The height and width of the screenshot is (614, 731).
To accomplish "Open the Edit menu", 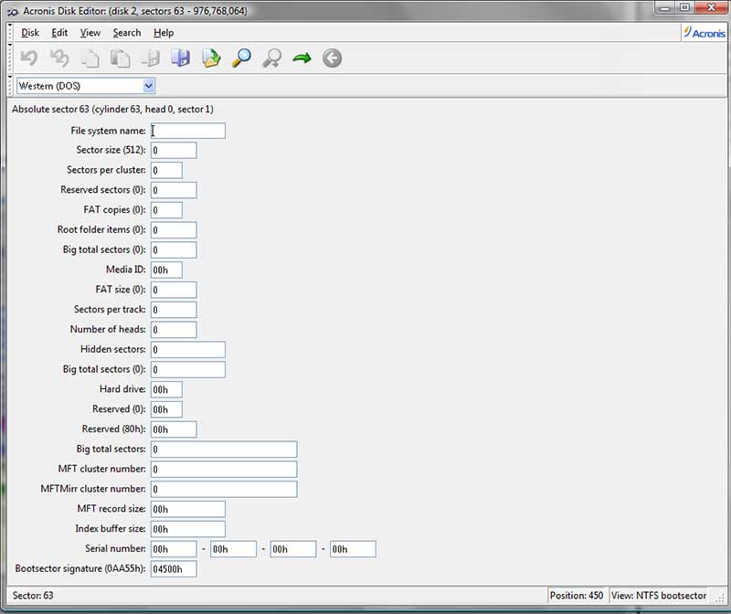I will [x=59, y=33].
